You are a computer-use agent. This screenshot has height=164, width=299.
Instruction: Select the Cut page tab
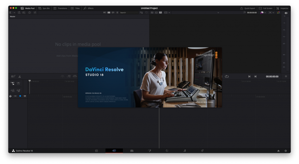[114, 151]
